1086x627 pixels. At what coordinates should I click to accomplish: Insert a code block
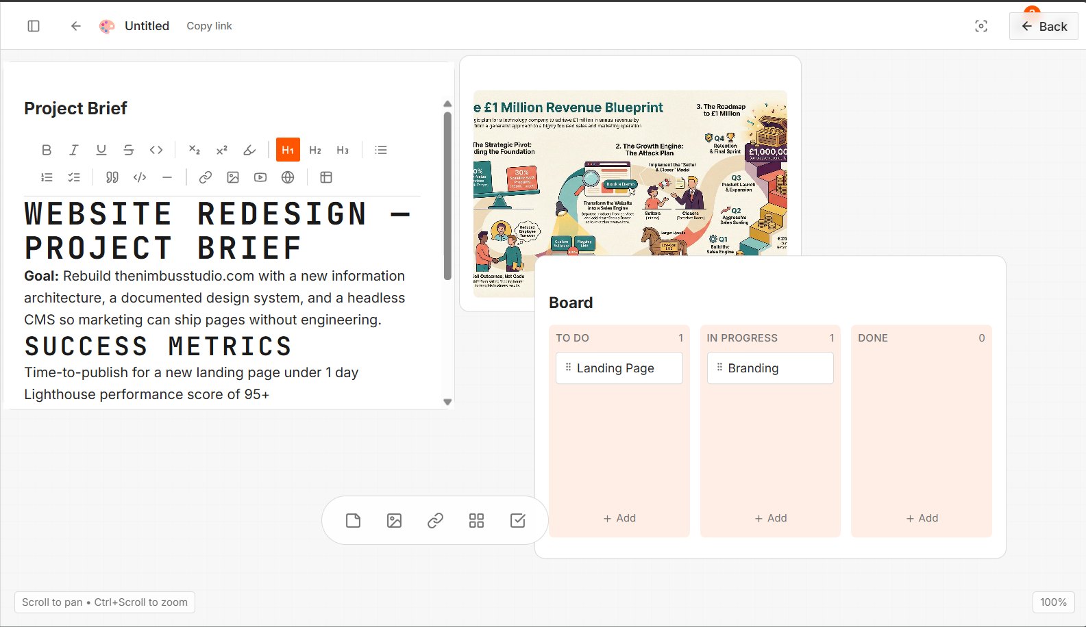[x=140, y=177]
